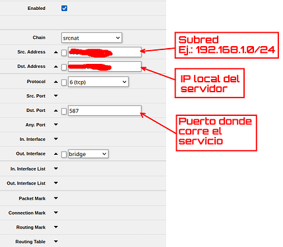Collapse the Out. Interface field arrow
Screen dimensions: 283x247
pyautogui.click(x=56, y=154)
